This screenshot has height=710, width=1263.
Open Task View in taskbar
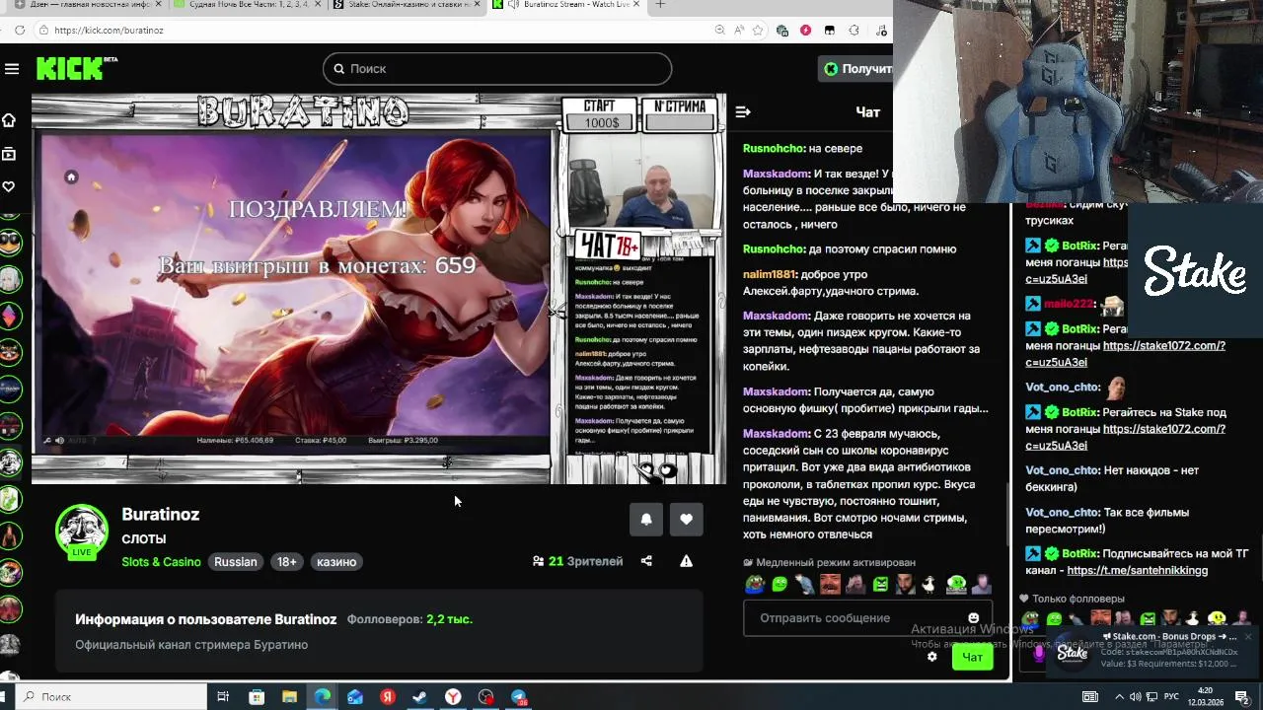click(x=223, y=697)
